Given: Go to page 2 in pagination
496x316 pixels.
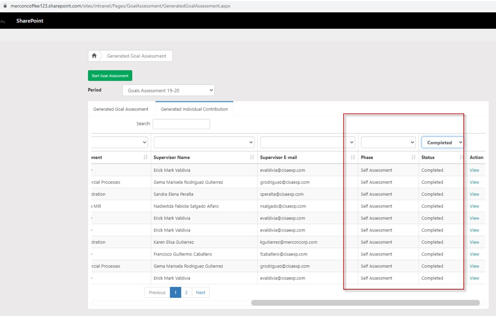Looking at the screenshot, I should coord(186,293).
